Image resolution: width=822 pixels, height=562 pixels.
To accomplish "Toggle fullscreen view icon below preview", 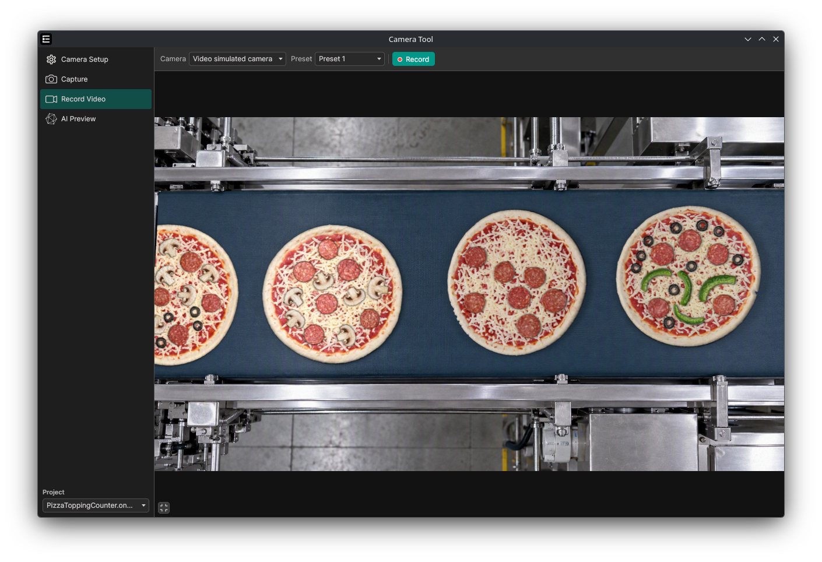I will (164, 508).
